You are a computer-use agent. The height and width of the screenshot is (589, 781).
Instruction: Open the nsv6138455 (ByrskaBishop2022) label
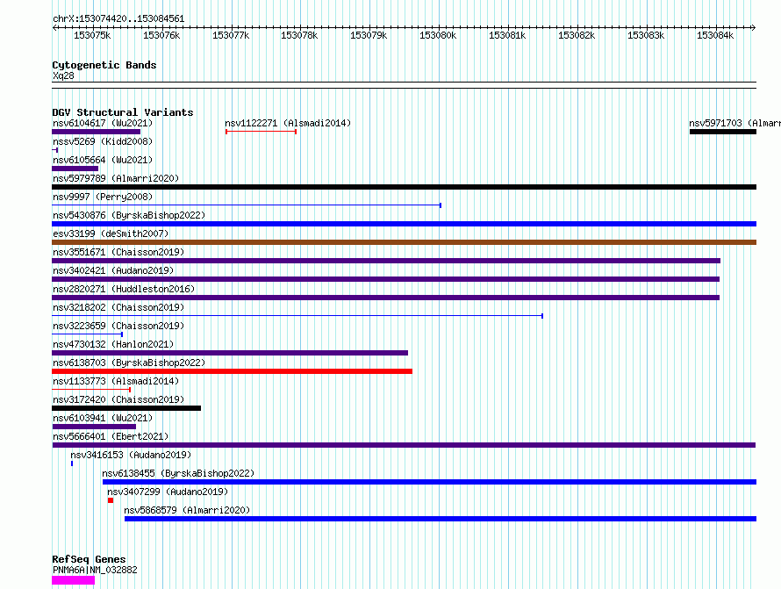pyautogui.click(x=178, y=473)
